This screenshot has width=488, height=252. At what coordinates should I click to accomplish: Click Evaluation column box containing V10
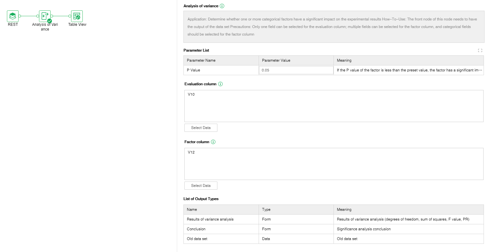tap(334, 106)
